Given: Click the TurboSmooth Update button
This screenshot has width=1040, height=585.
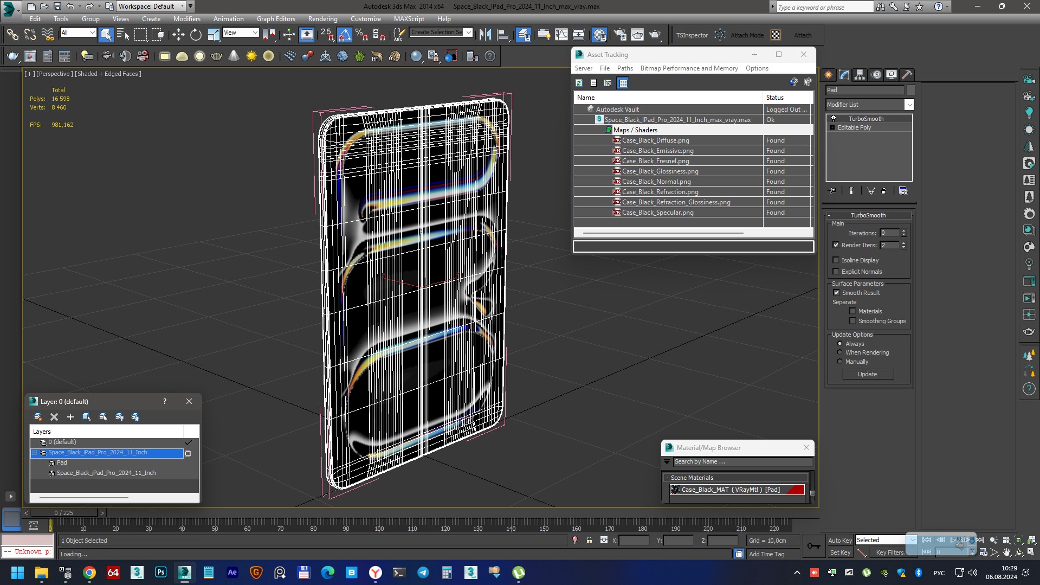Looking at the screenshot, I should (x=867, y=374).
